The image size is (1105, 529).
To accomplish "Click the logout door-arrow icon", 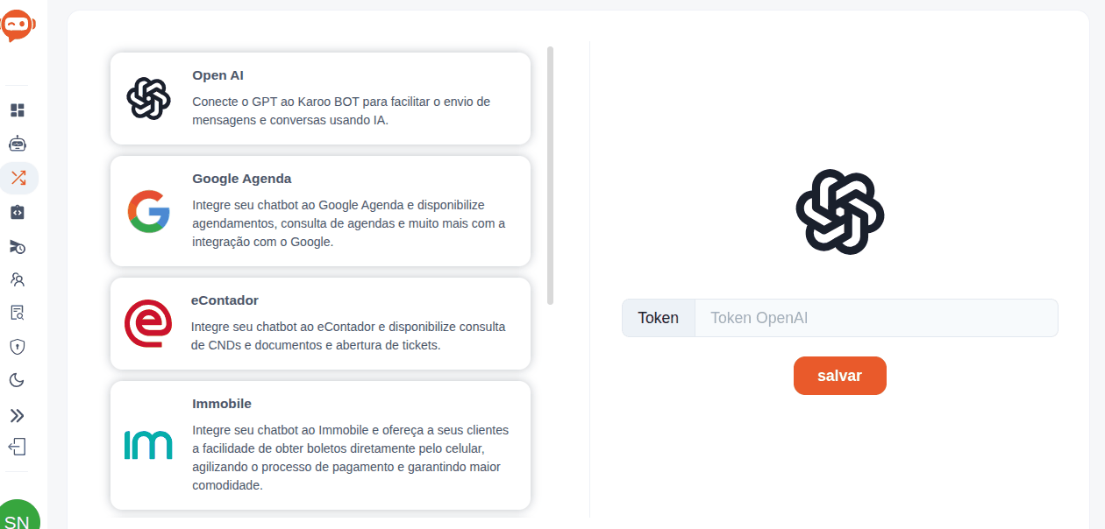I will click(18, 447).
